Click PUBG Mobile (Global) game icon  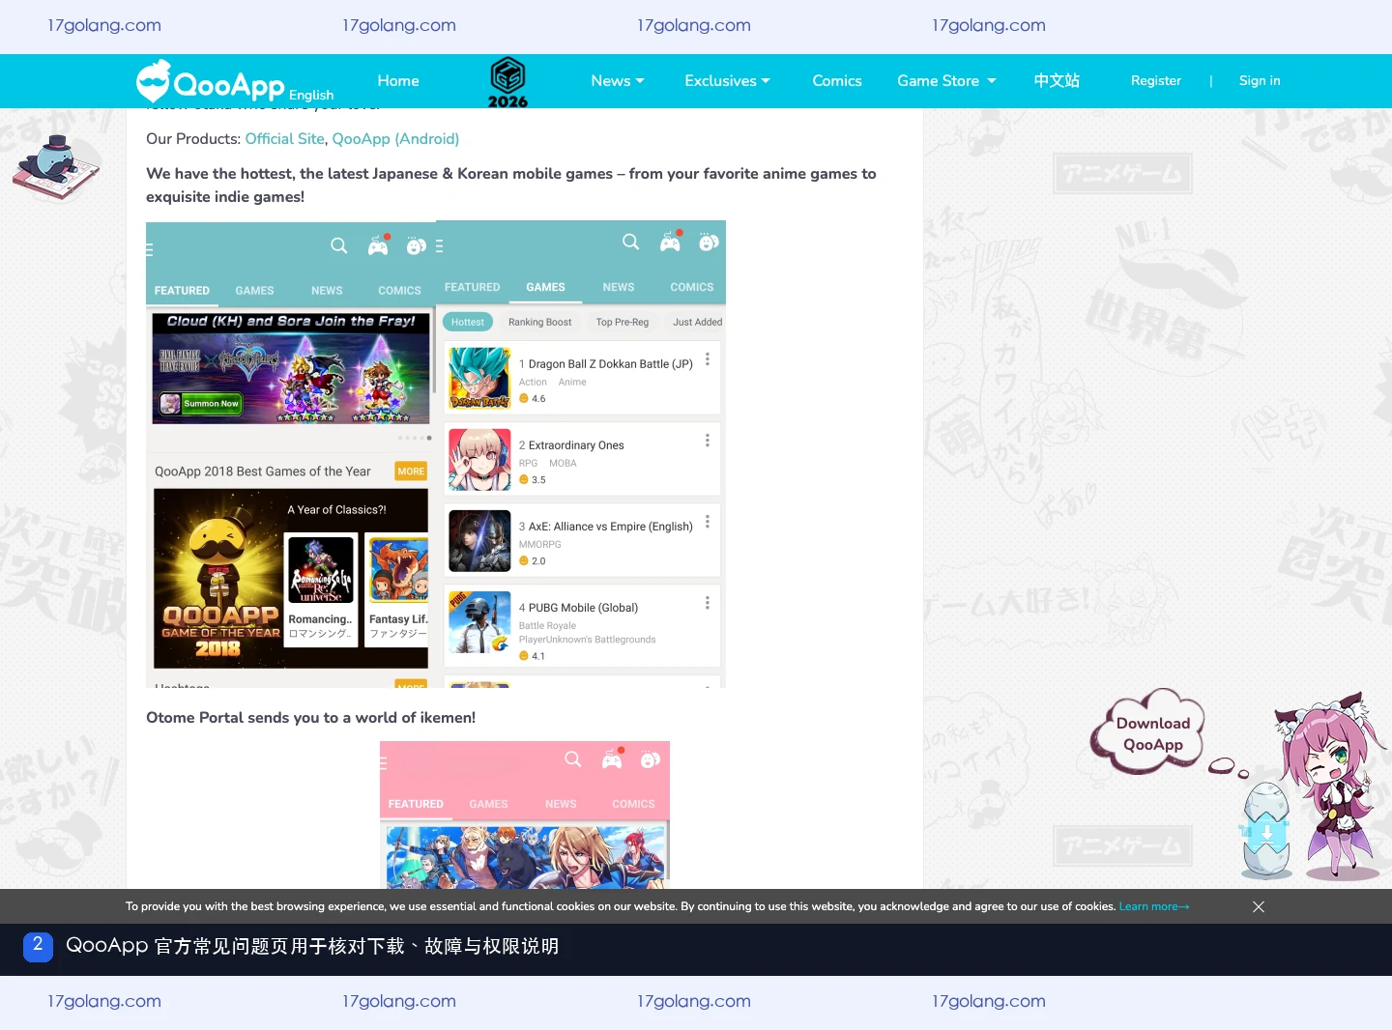coord(479,622)
